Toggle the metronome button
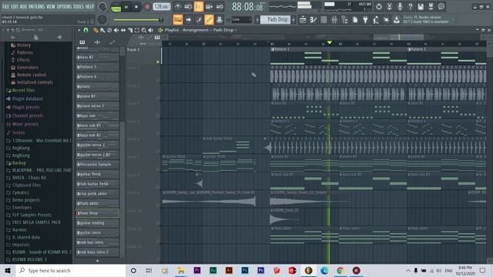 (178, 6)
